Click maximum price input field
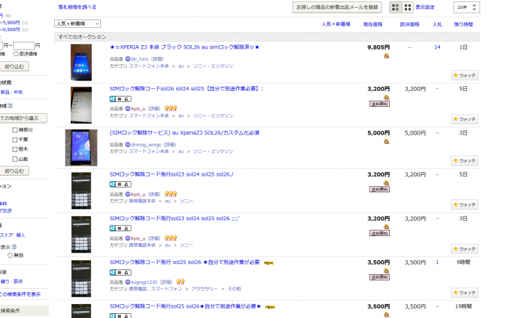 pos(24,46)
